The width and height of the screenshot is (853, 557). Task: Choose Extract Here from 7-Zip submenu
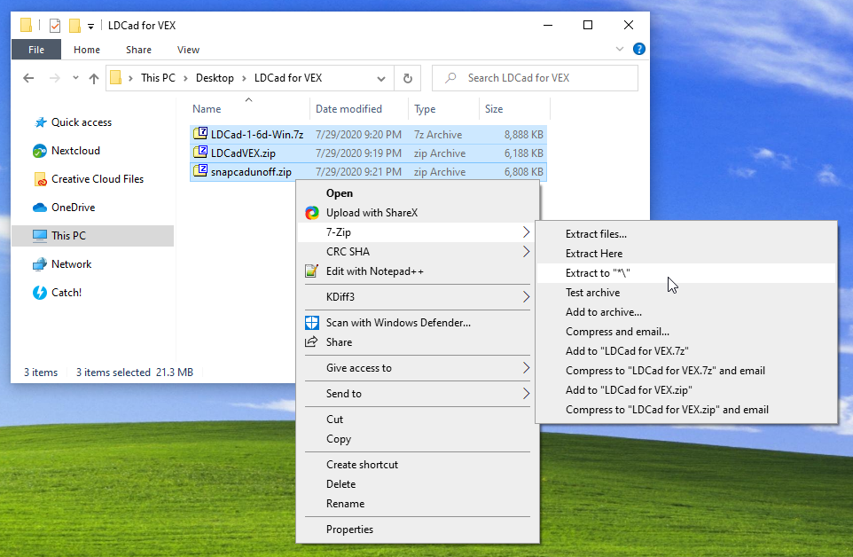point(594,254)
